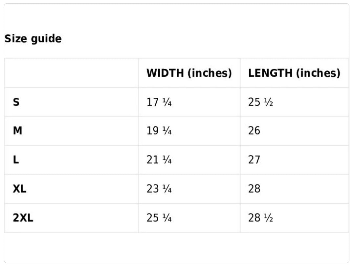Click the 28 ½ length value
Screen dimensions: 354x267
point(261,218)
